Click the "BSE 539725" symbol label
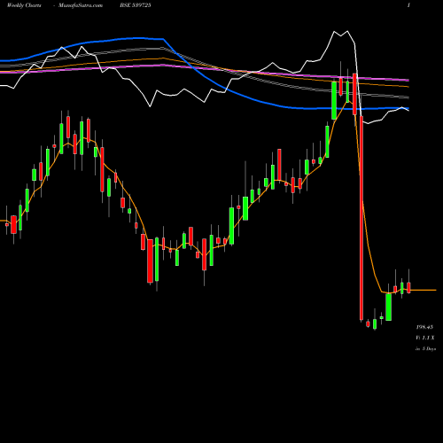The width and height of the screenshot is (443, 443). click(136, 5)
